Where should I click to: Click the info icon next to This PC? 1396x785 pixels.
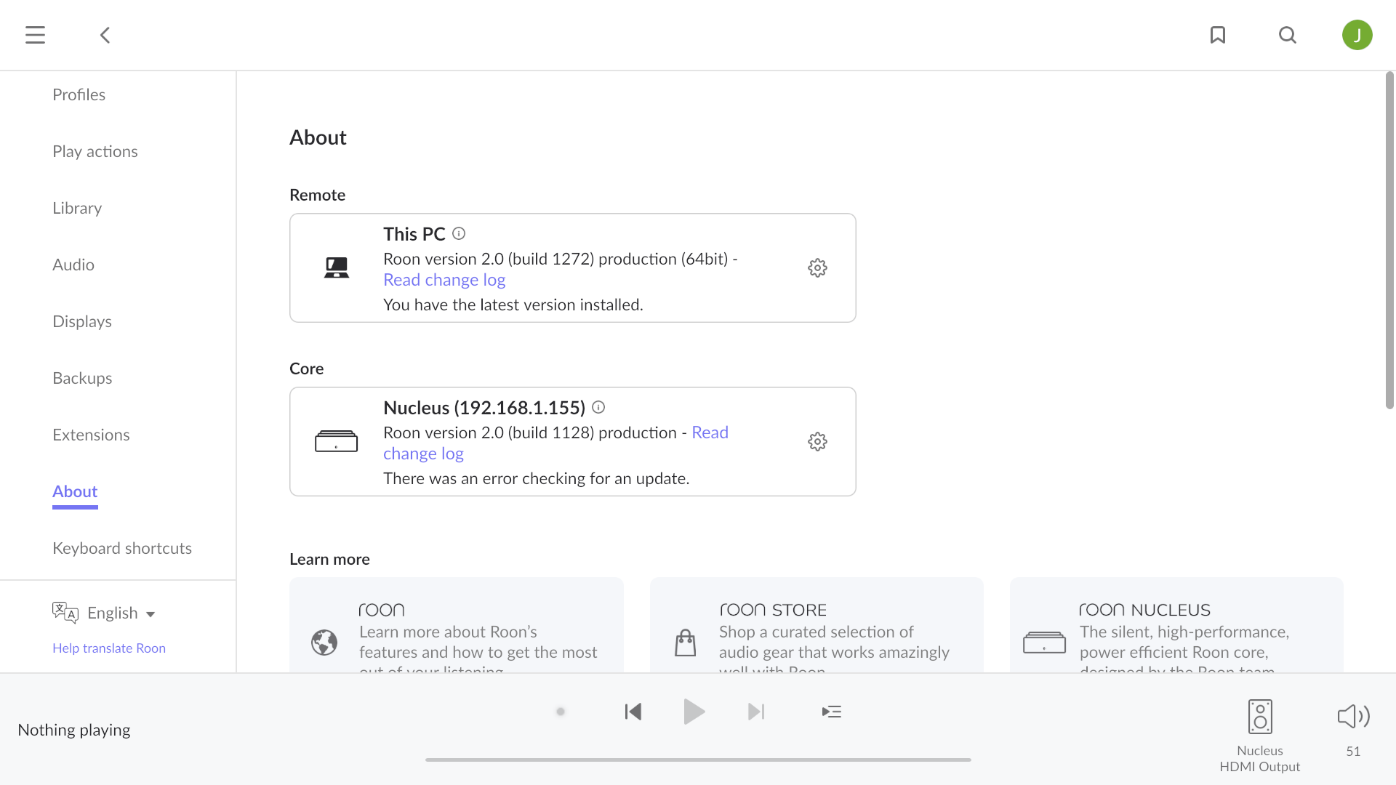point(458,233)
